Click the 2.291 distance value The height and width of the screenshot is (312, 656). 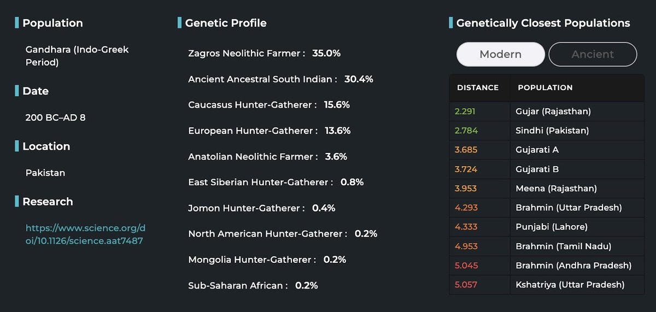point(465,111)
